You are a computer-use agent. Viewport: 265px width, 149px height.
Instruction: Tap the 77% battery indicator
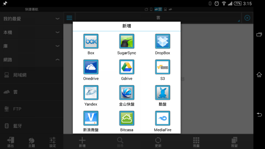[x=238, y=4]
